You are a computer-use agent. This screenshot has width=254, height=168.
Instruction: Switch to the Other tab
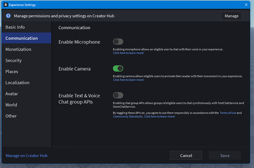tap(27, 116)
